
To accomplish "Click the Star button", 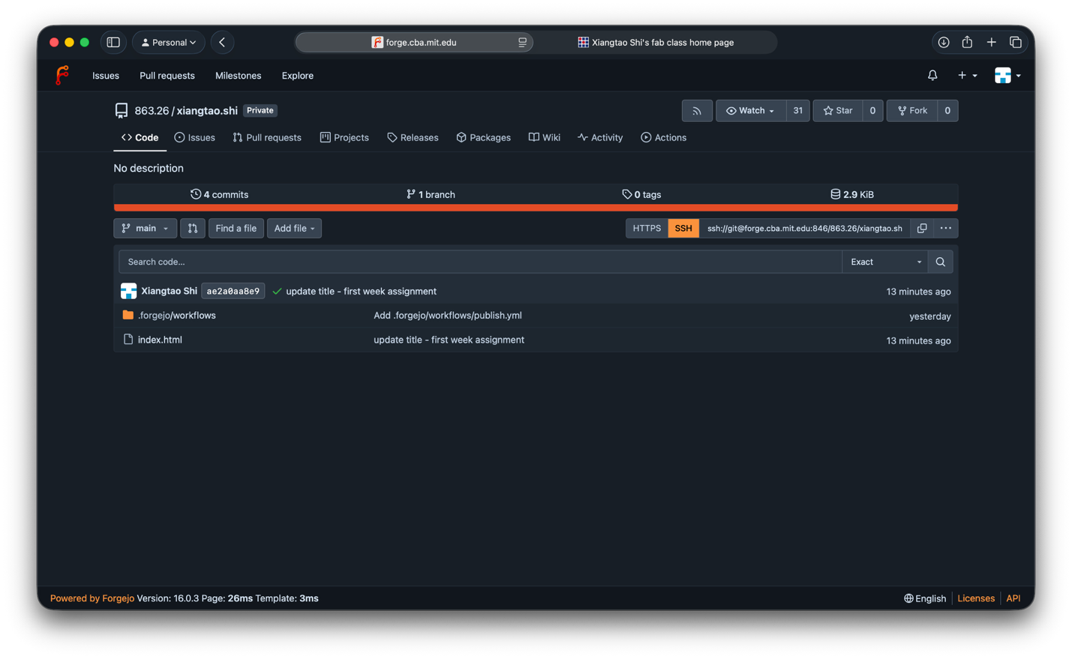I will (x=838, y=111).
